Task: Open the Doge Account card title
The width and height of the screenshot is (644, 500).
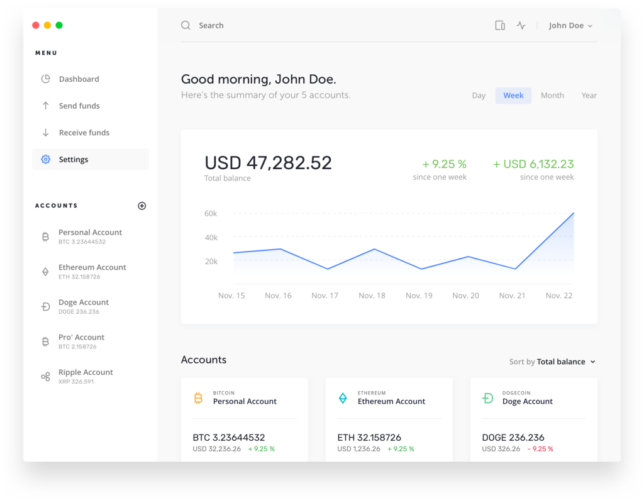Action: pos(528,401)
